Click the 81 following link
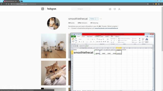This screenshot has width=163, height=91. pos(94,23)
